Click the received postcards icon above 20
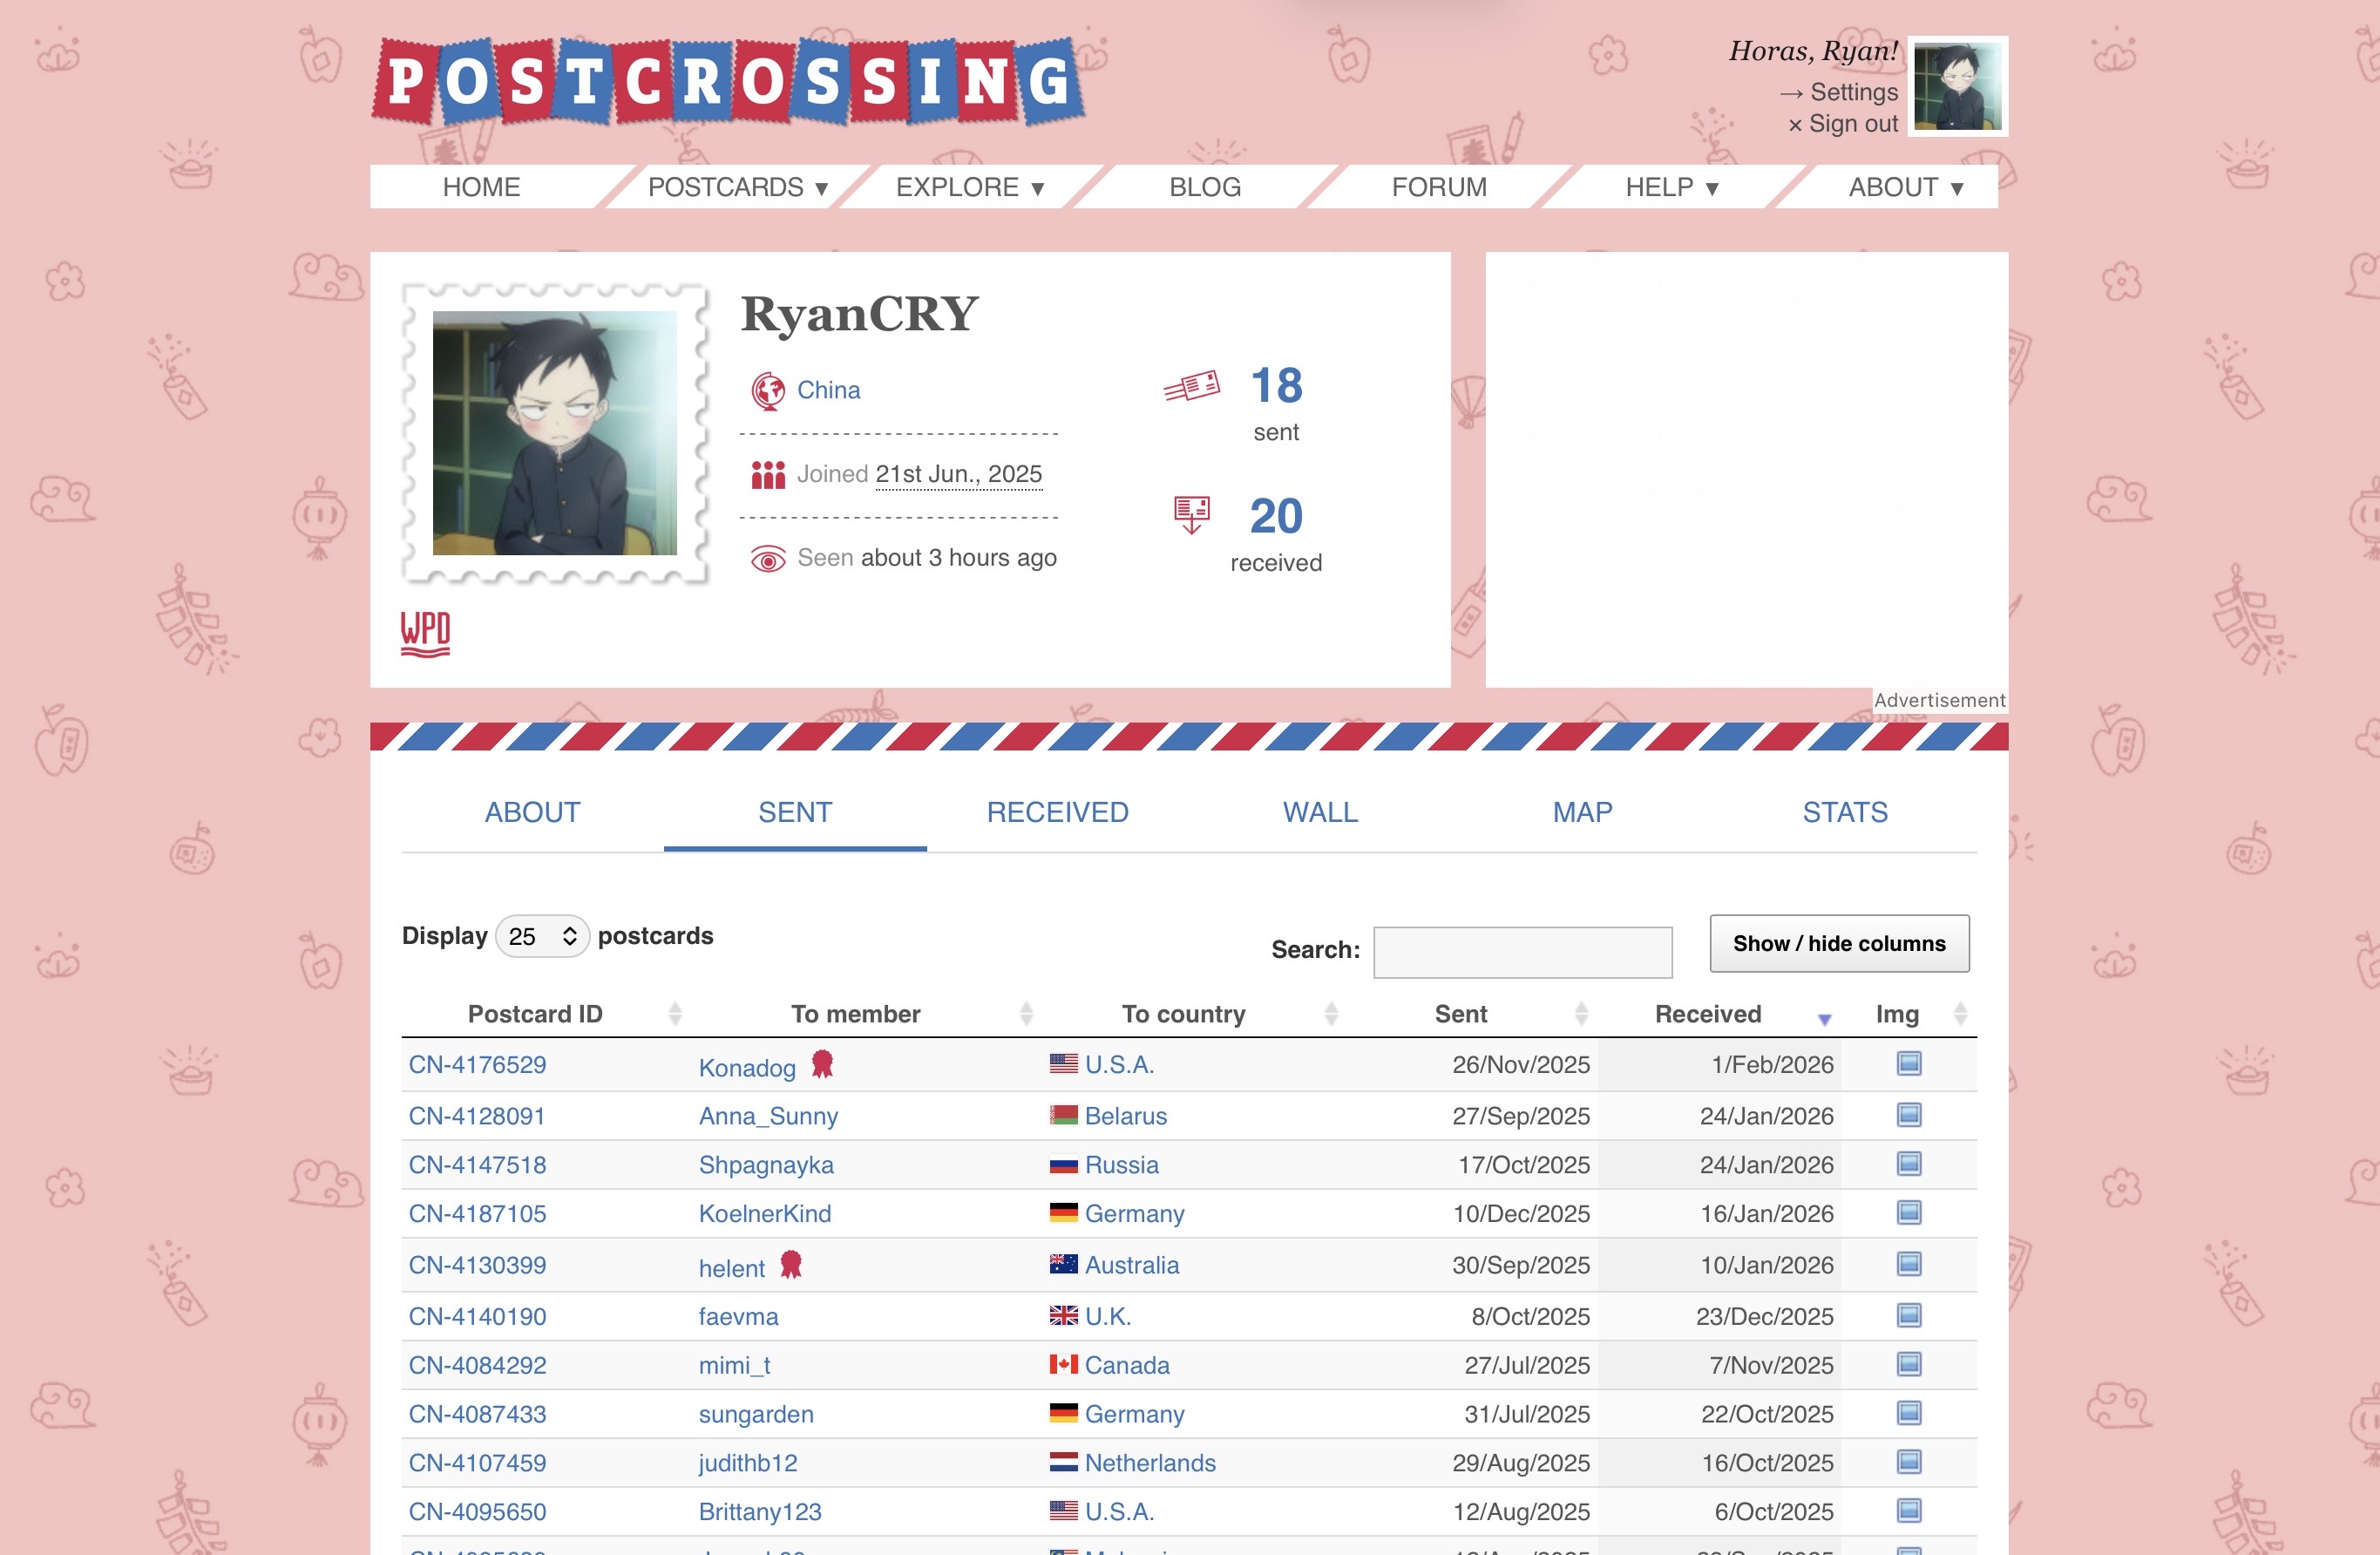The height and width of the screenshot is (1555, 2380). [1191, 514]
